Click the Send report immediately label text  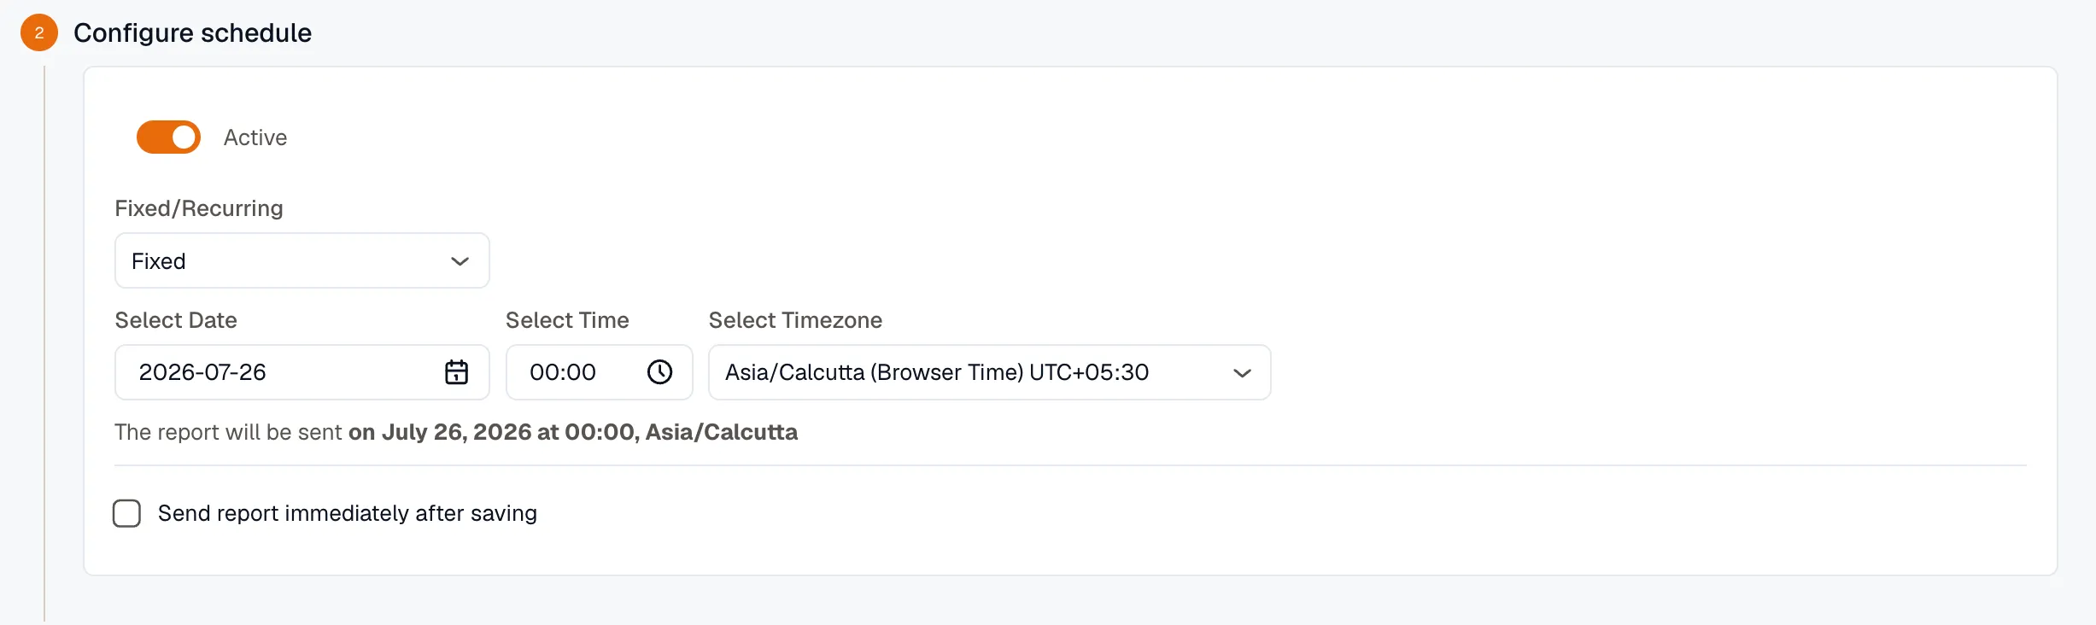point(348,513)
